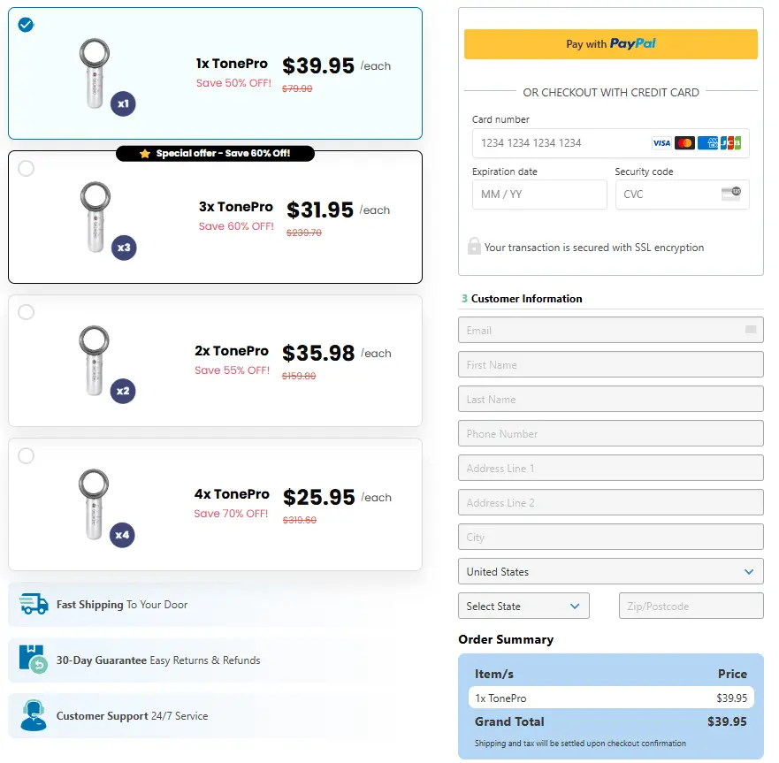Click the SSL encryption padlock icon
The width and height of the screenshot is (779, 763).
(x=474, y=247)
